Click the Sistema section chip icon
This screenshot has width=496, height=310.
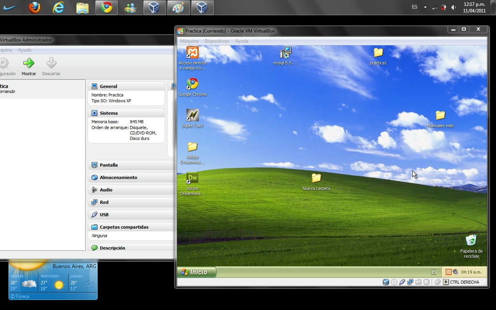click(94, 113)
